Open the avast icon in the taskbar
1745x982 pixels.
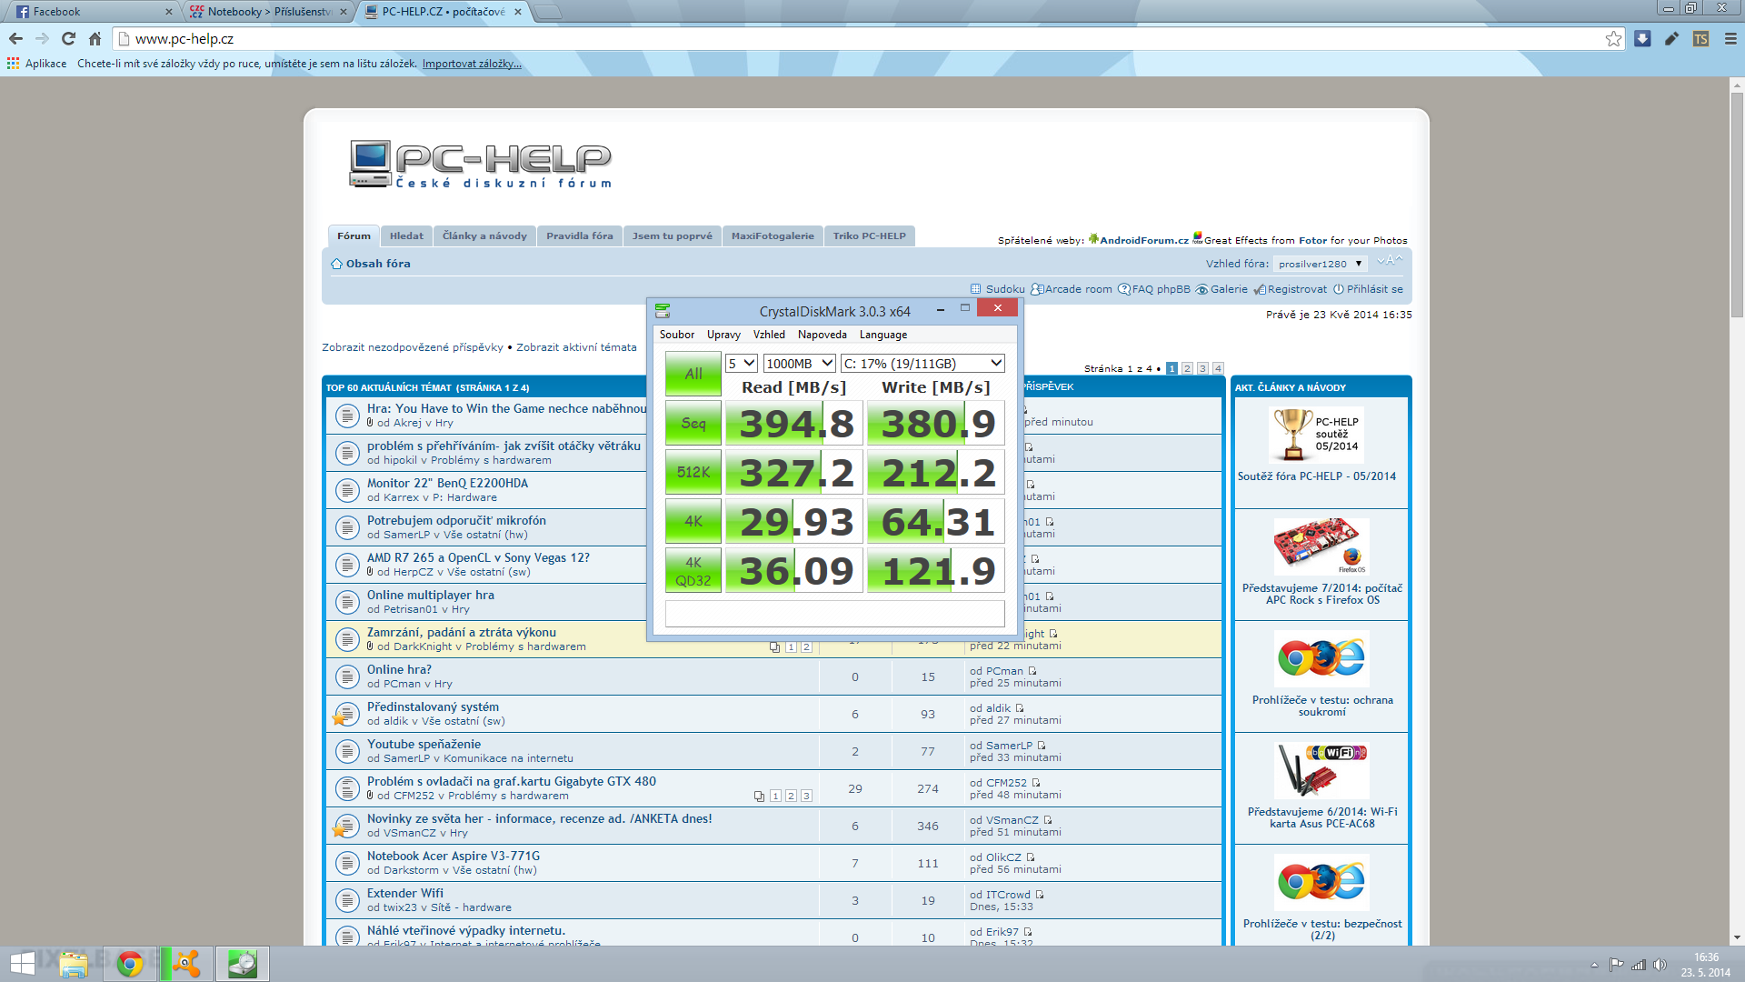(186, 964)
